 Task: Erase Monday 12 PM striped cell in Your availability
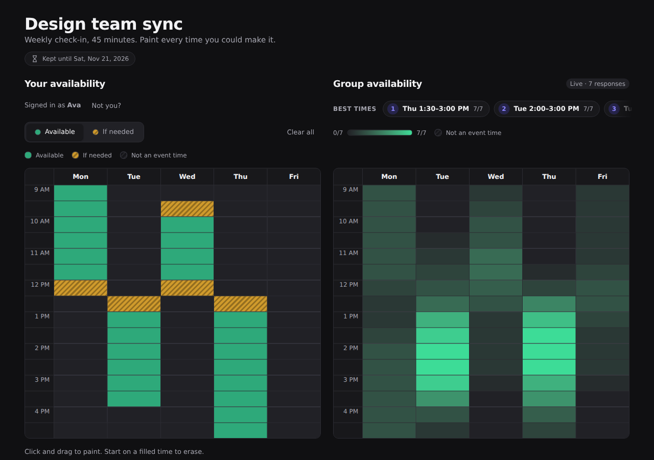click(x=81, y=288)
